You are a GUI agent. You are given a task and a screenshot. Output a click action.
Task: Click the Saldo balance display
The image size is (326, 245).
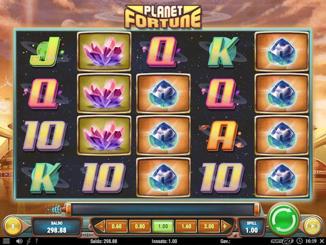[x=57, y=227]
